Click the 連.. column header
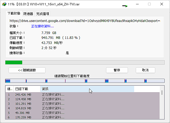This screenshot has height=123, width=170. point(10,89)
